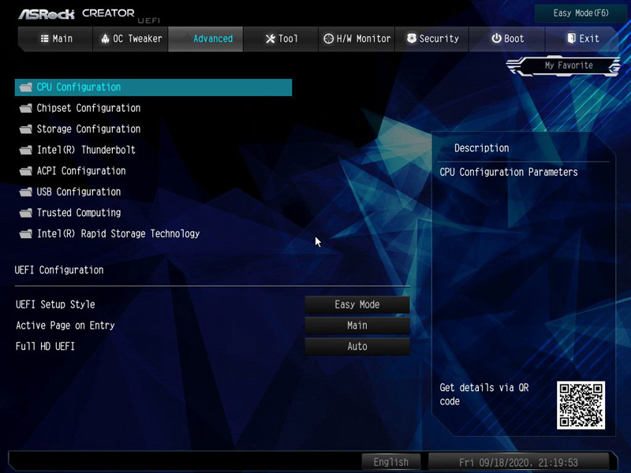Click the Chipset Configuration folder icon
The width and height of the screenshot is (631, 473).
[x=26, y=108]
